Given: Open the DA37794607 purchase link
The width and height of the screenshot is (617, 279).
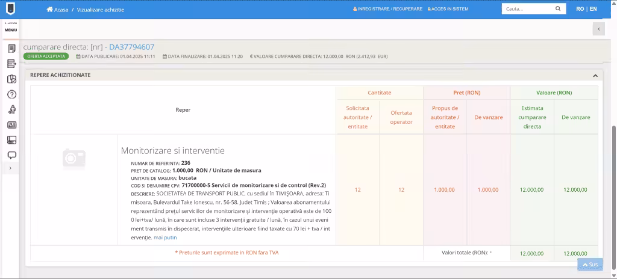Looking at the screenshot, I should pyautogui.click(x=132, y=47).
